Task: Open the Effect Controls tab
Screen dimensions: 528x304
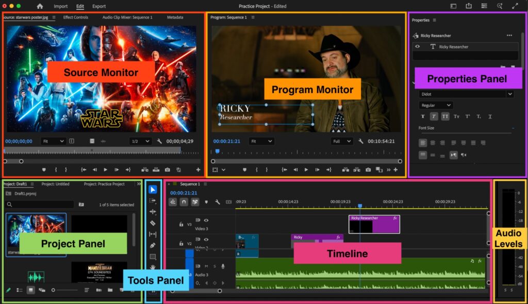Action: point(75,17)
